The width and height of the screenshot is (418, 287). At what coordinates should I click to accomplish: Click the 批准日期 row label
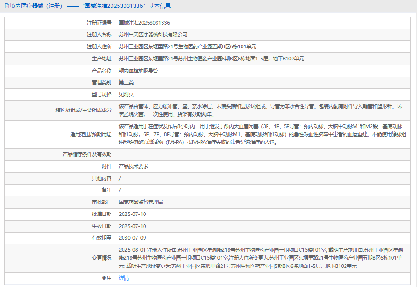(x=101, y=214)
